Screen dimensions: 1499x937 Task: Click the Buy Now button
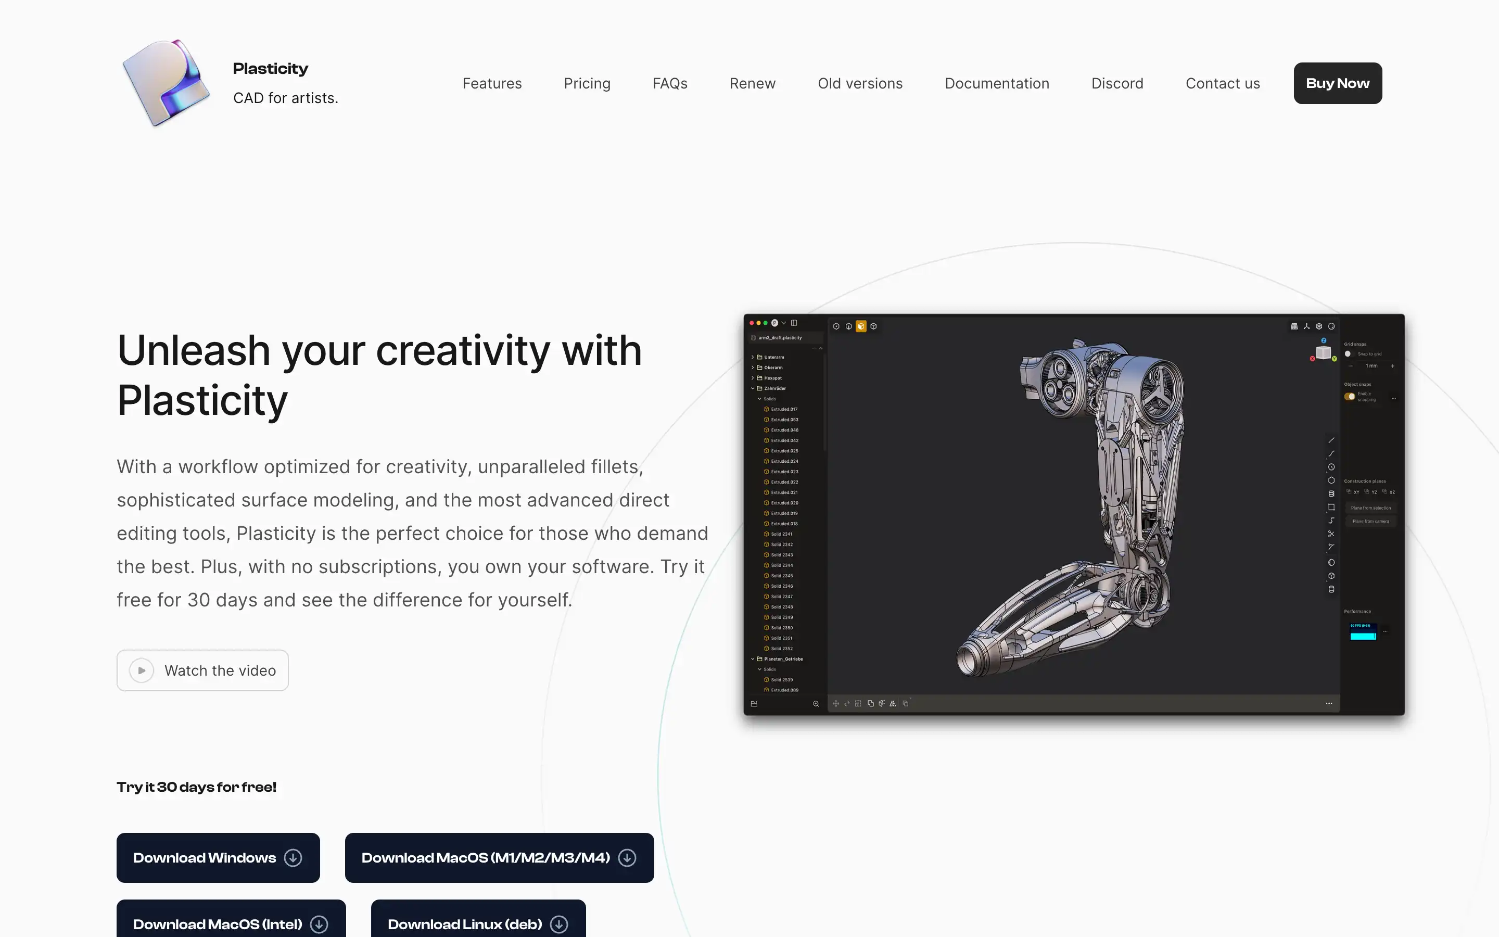point(1337,83)
